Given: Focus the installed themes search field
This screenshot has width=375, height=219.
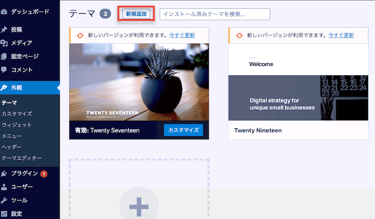Looking at the screenshot, I should coord(215,14).
